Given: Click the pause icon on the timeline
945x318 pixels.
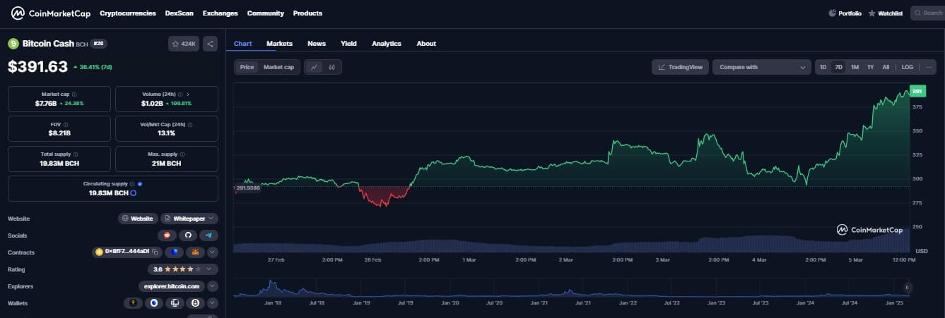Looking at the screenshot, I should [x=907, y=287].
